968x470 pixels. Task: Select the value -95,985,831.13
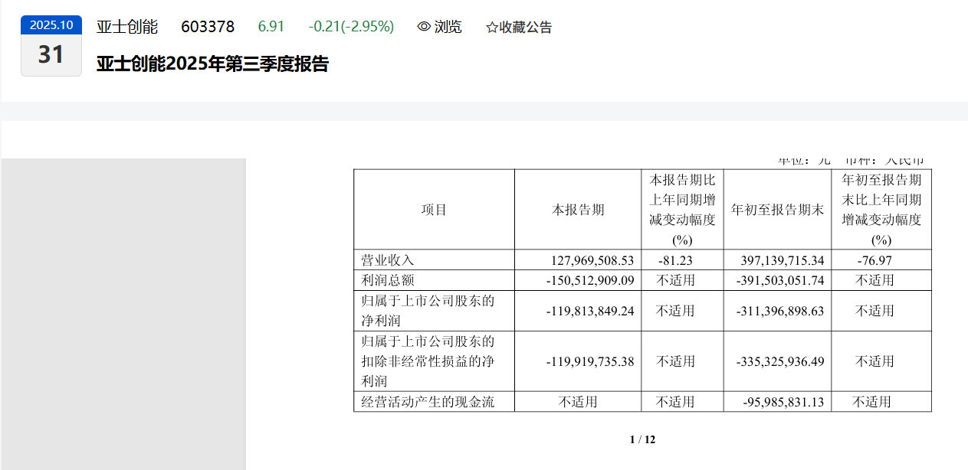pos(784,402)
